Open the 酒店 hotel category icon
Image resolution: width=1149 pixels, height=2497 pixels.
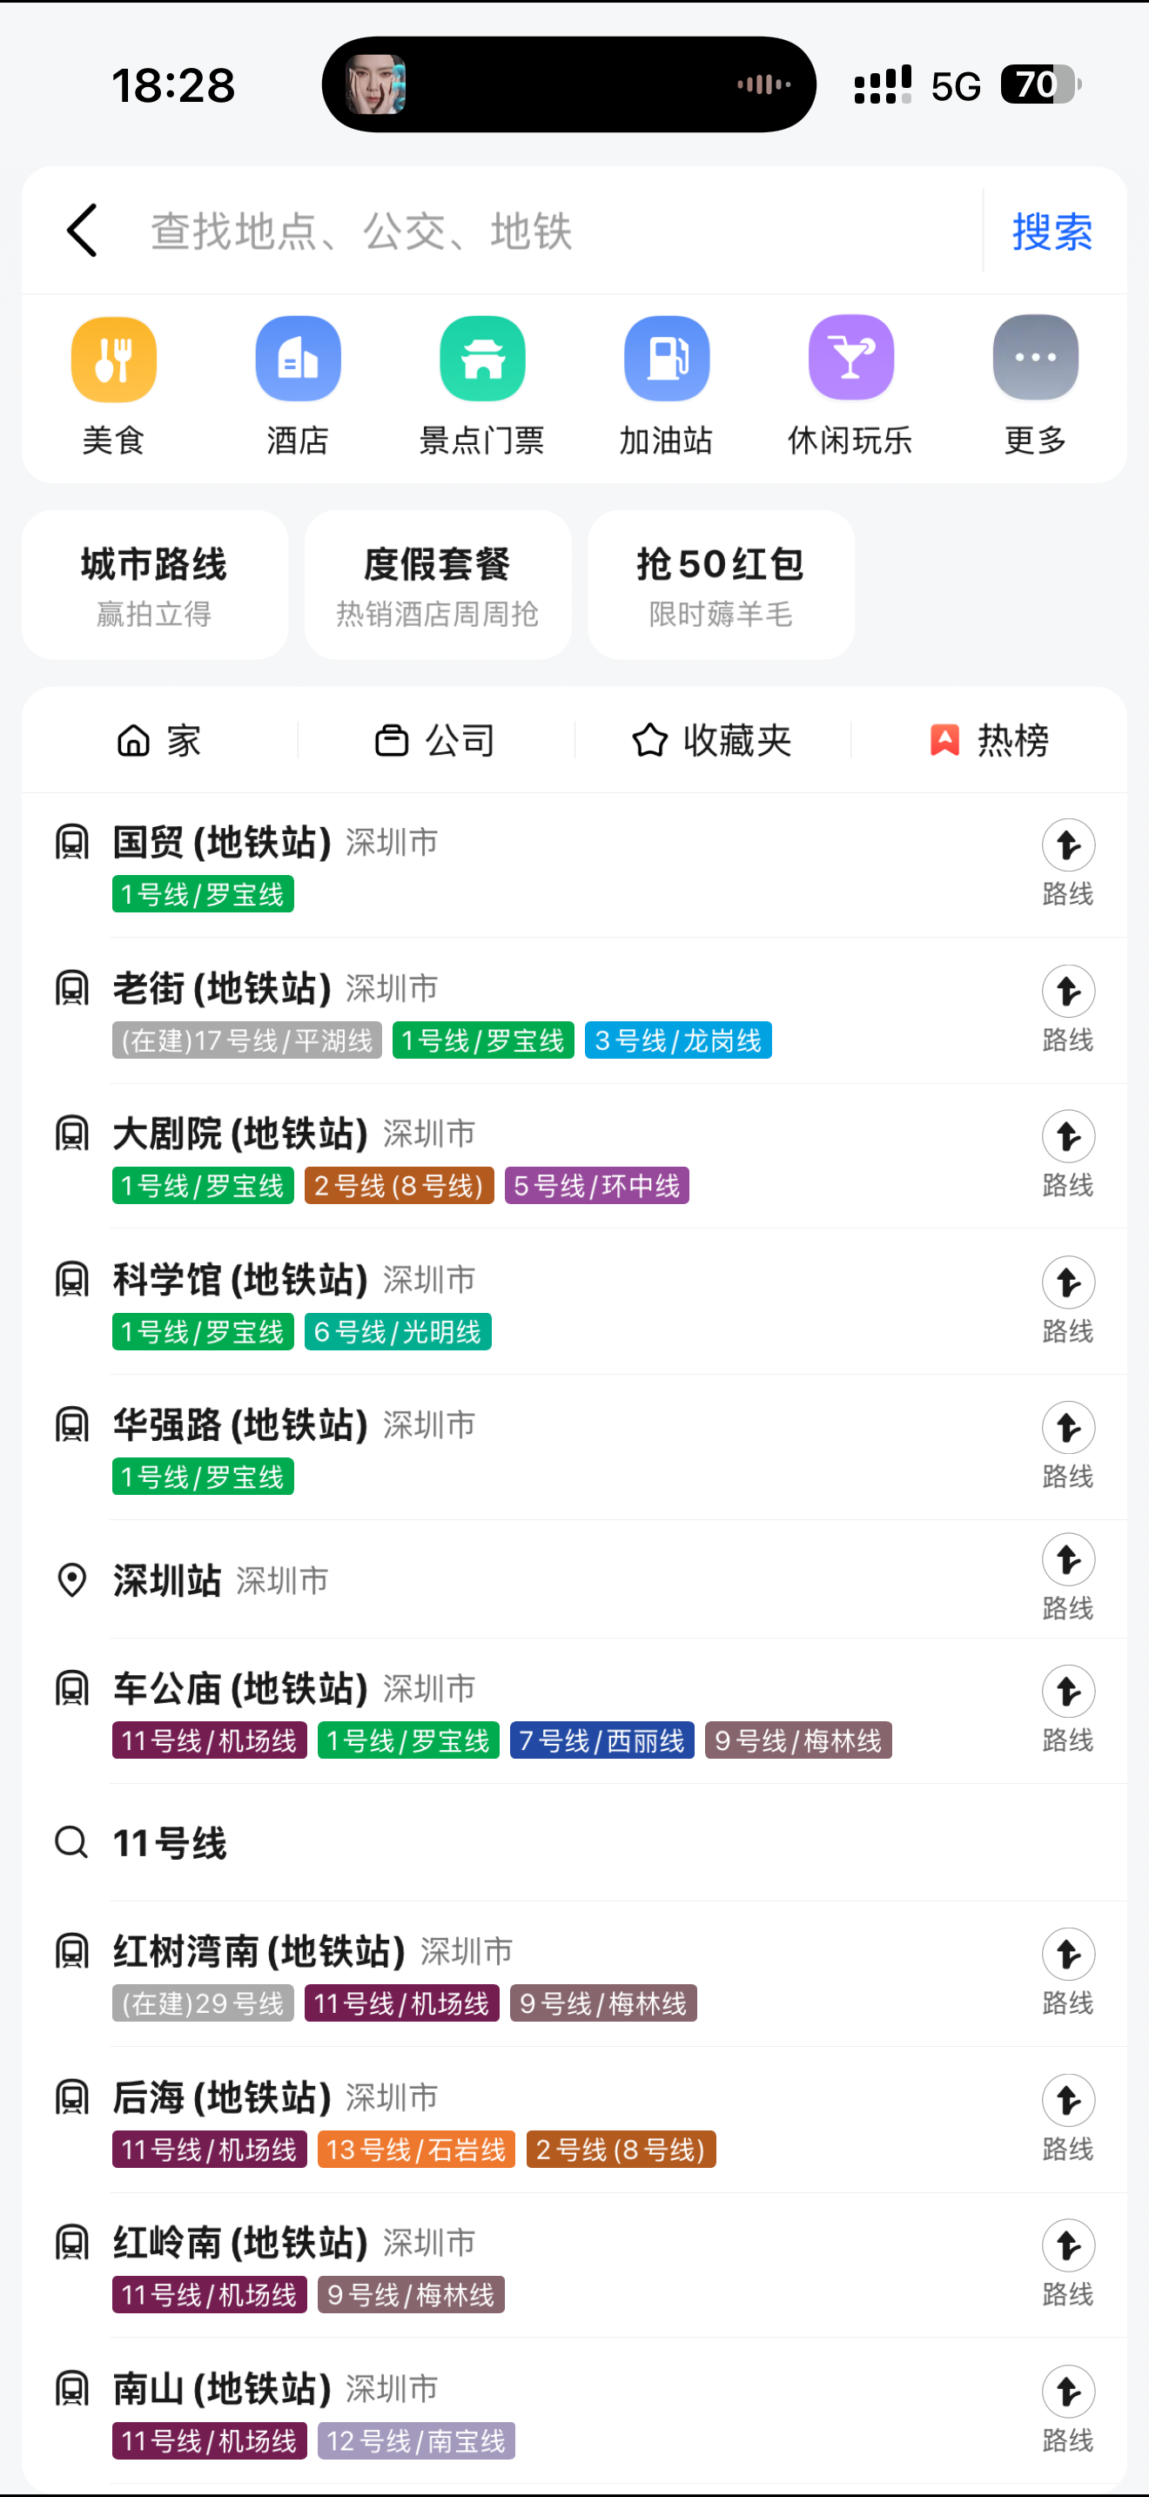[298, 360]
